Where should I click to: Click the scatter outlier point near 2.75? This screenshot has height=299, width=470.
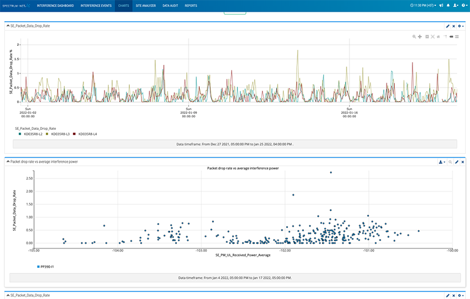pos(331,173)
